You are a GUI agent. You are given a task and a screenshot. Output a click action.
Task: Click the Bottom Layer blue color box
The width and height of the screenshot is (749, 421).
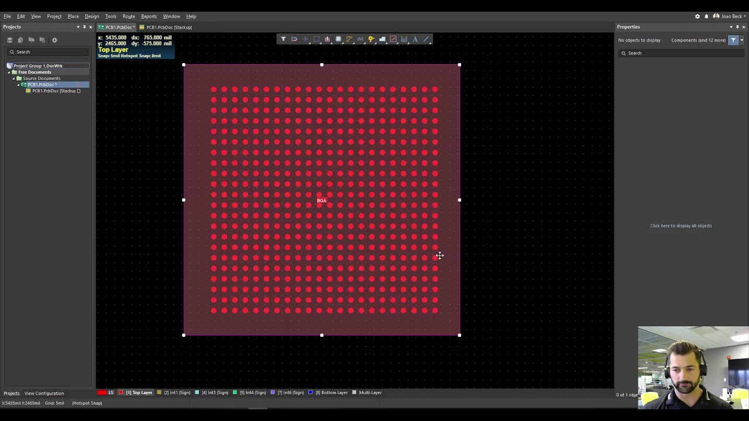310,392
